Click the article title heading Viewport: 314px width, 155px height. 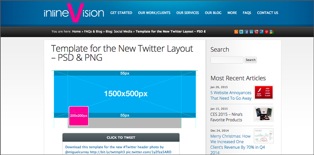pyautogui.click(x=122, y=53)
